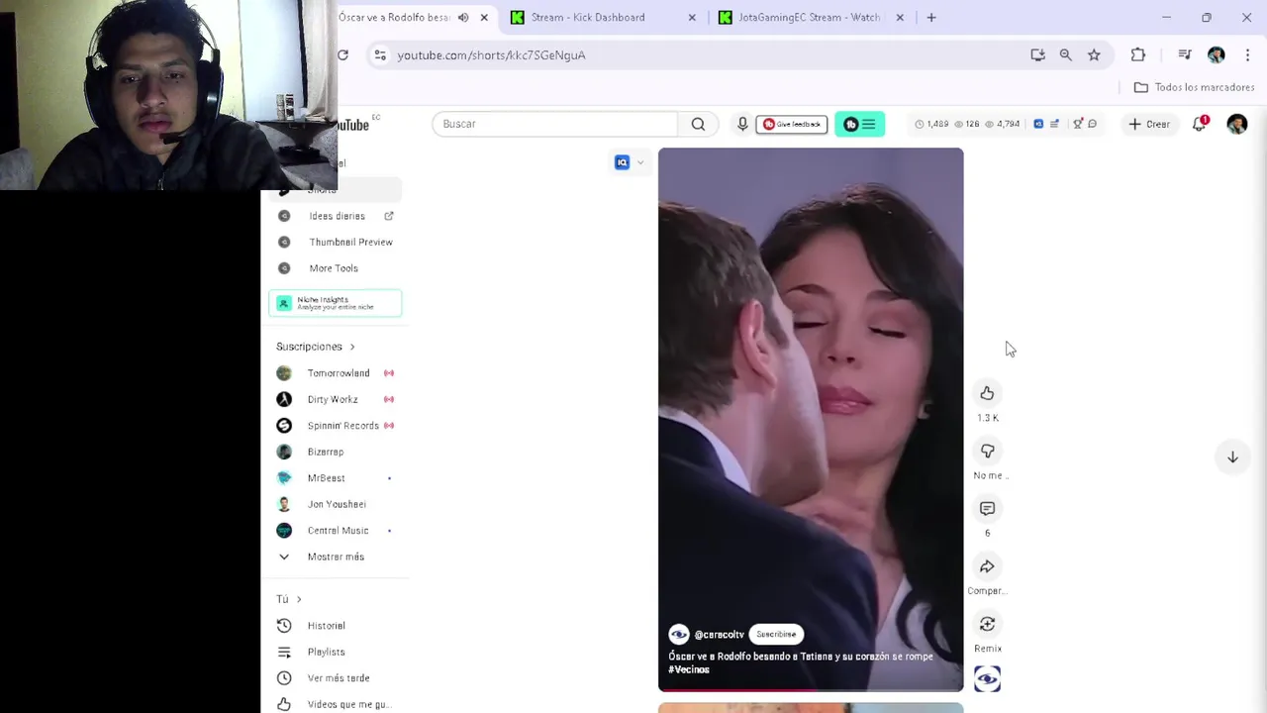The image size is (1267, 713).
Task: Click the vidIQ list icon in stats bar
Action: pos(1054,124)
